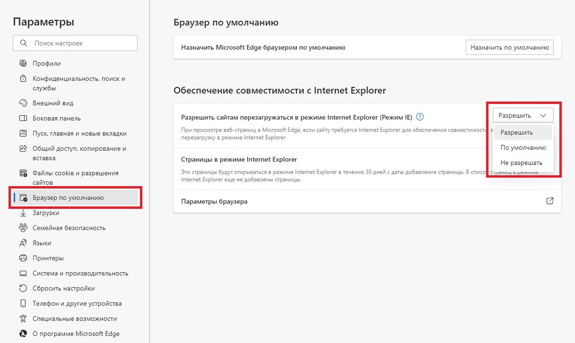Click the laptop icon for Система и производительность
Image resolution: width=575 pixels, height=343 pixels.
23,273
